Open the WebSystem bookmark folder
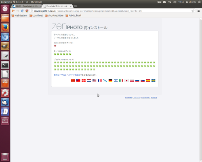 (19, 15)
